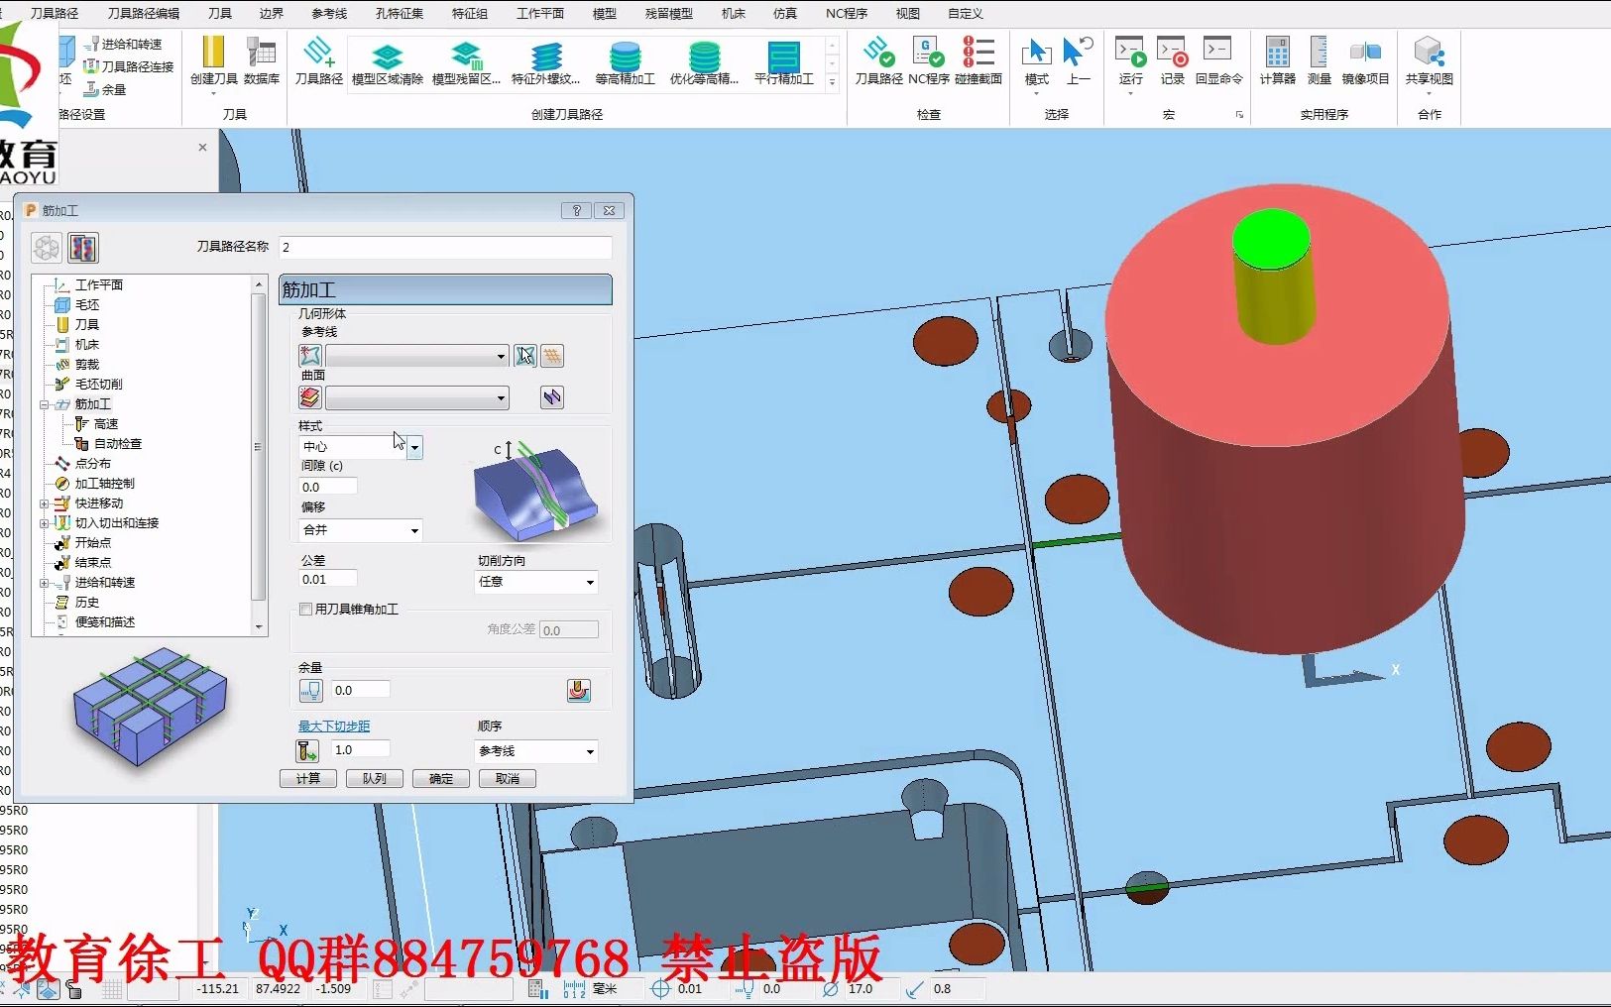Collapse the 筋加工 tree node
Image resolution: width=1611 pixels, height=1007 pixels.
tap(44, 404)
